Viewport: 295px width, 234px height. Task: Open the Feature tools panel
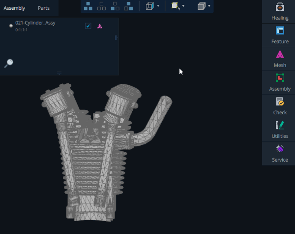(280, 35)
